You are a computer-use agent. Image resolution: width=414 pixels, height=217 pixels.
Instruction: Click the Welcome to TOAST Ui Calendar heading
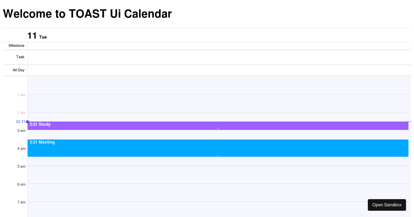pos(87,14)
